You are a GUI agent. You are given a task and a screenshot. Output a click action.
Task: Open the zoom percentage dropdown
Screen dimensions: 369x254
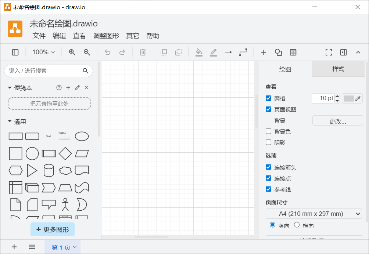(43, 52)
